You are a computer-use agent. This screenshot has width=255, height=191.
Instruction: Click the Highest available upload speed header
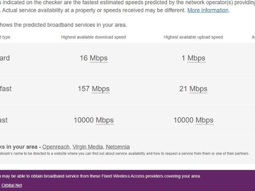pos(193,37)
